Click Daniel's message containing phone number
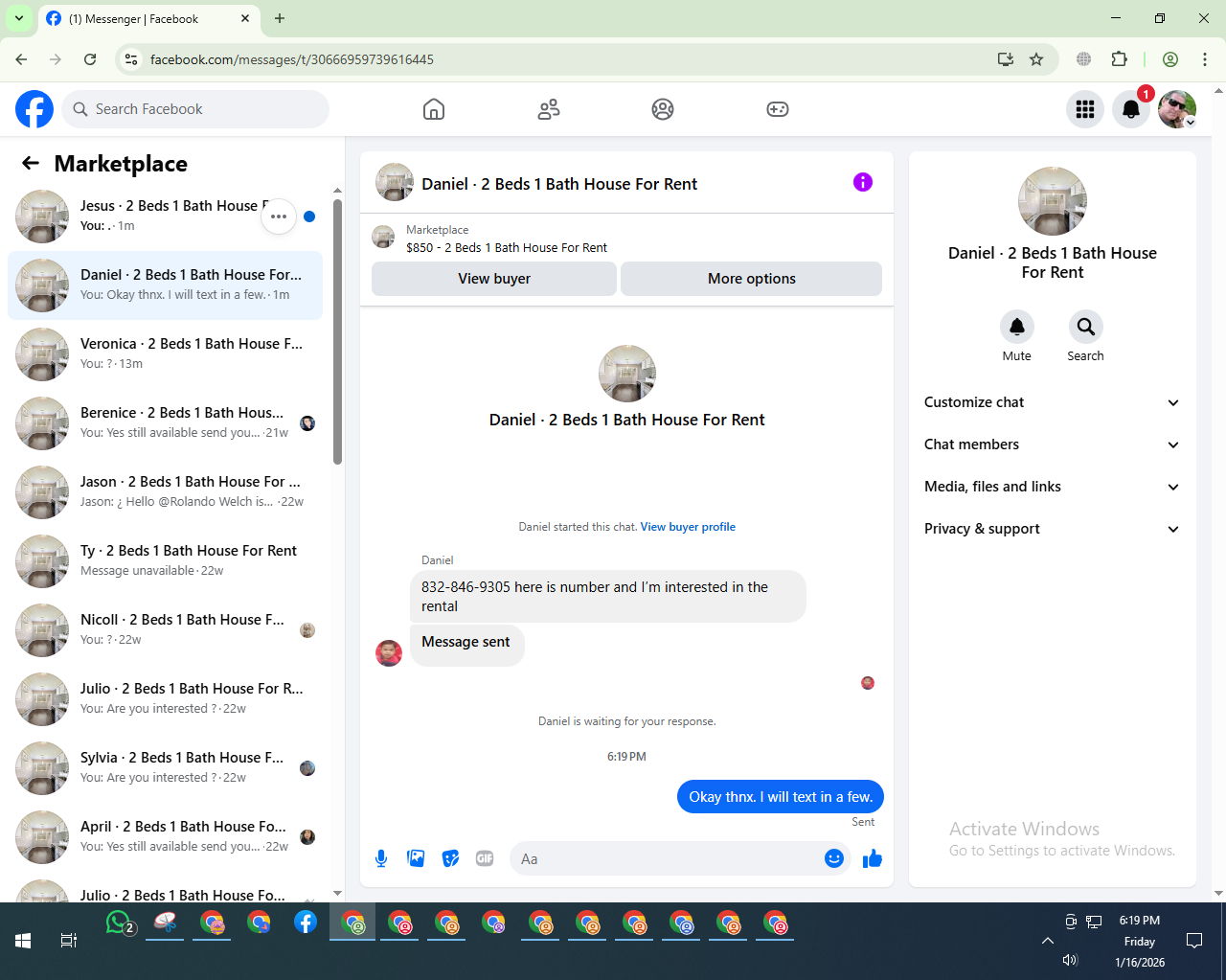The image size is (1226, 980). click(x=608, y=597)
